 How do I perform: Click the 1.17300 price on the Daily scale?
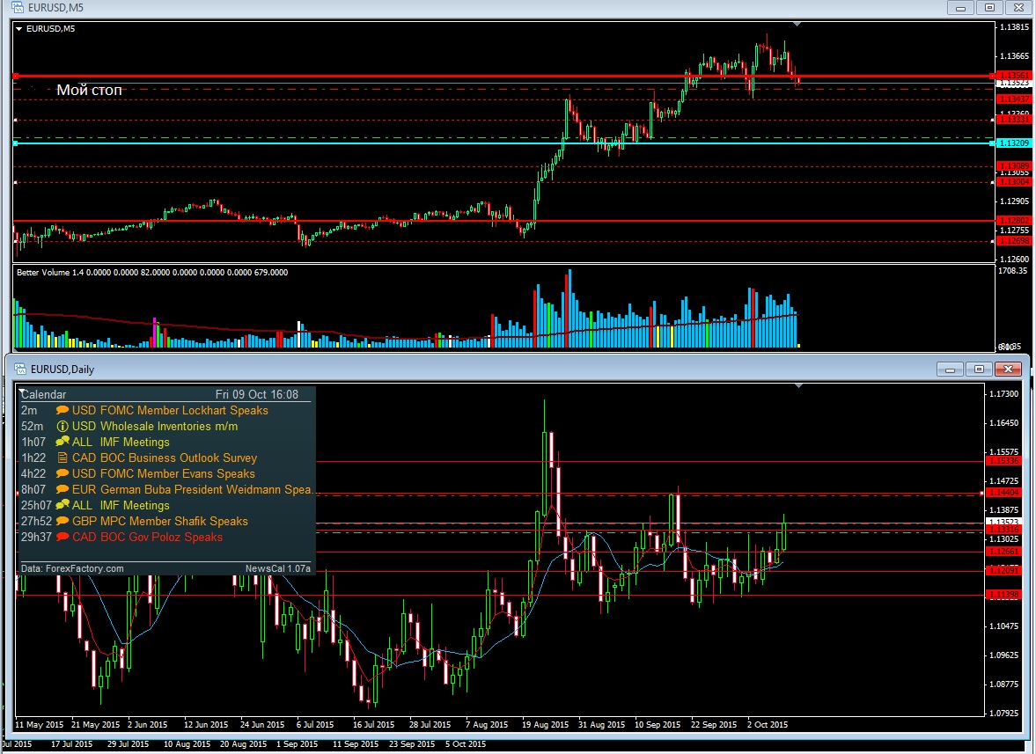pos(1003,394)
